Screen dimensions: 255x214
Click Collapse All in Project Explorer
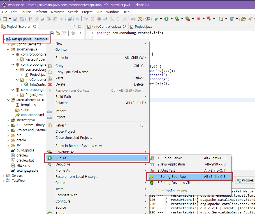point(52,33)
